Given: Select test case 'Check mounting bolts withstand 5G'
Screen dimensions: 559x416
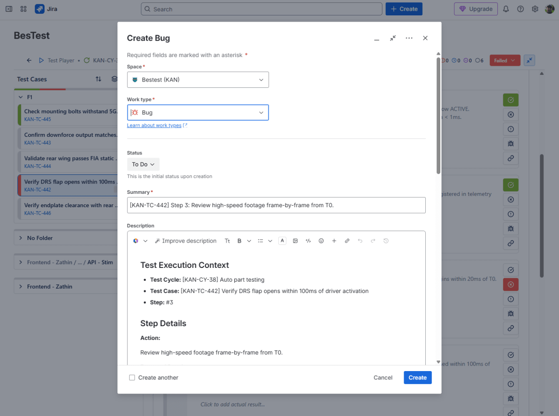Looking at the screenshot, I should [x=68, y=115].
